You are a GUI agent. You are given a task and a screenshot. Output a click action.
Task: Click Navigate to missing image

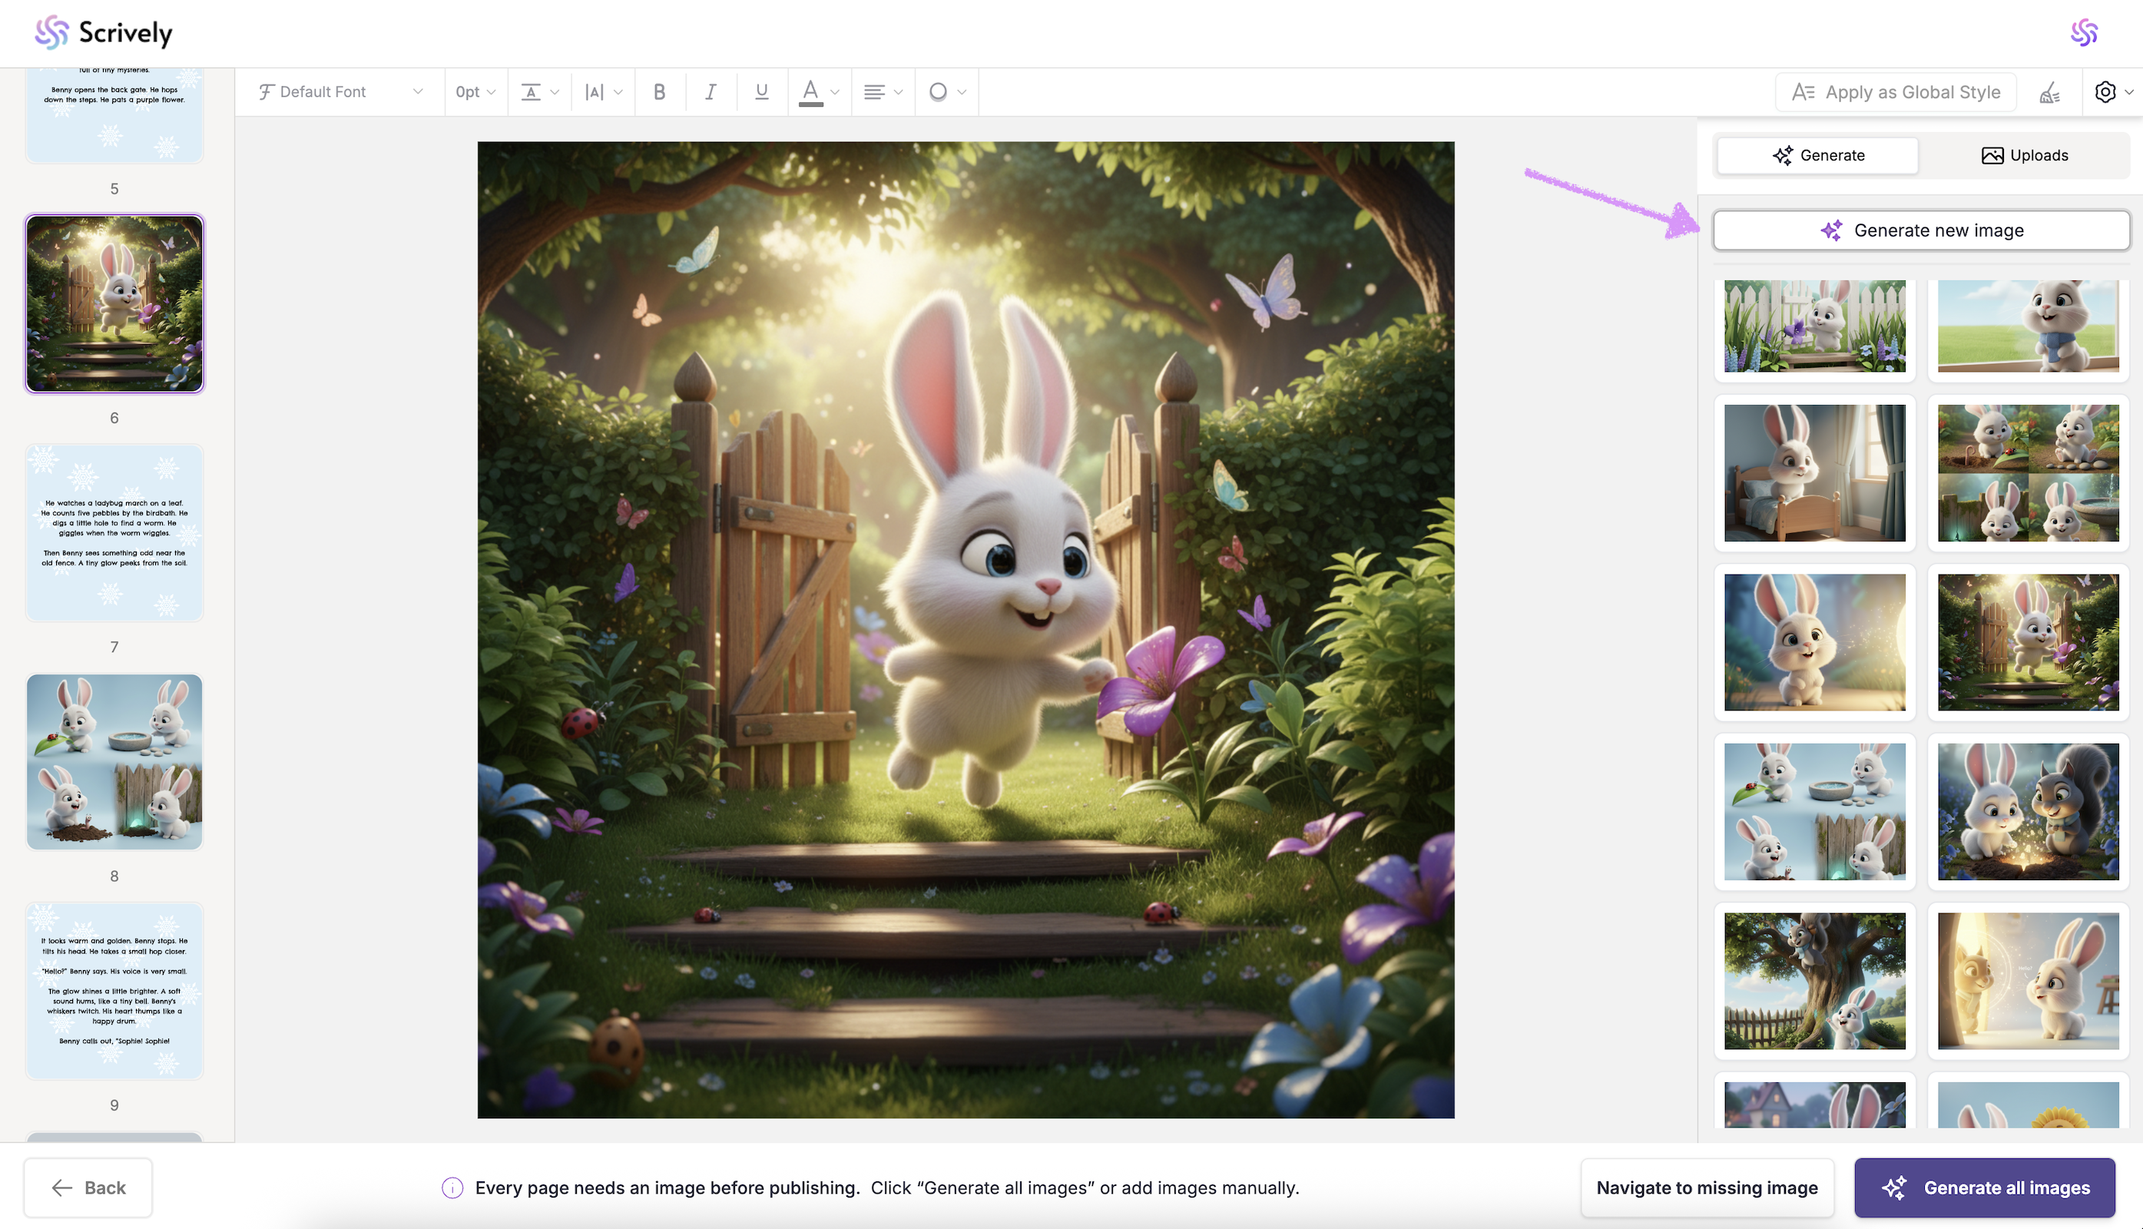[x=1707, y=1188]
